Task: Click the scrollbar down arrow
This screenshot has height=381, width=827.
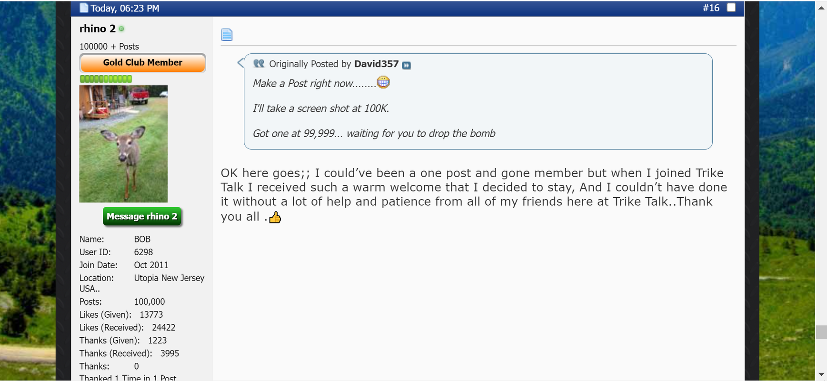Action: [x=821, y=374]
